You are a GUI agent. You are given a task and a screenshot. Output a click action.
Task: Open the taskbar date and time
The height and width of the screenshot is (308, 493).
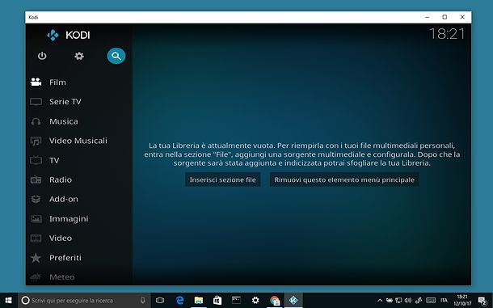click(462, 301)
